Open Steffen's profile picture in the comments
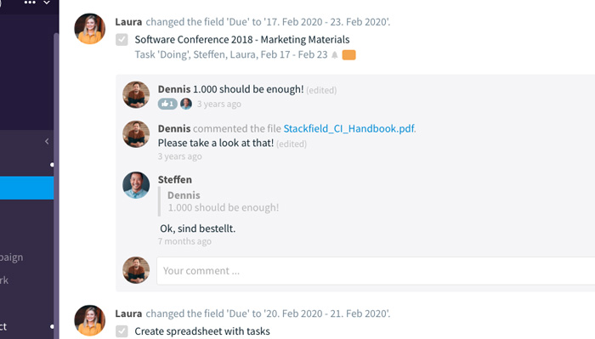The height and width of the screenshot is (339, 595). (136, 185)
